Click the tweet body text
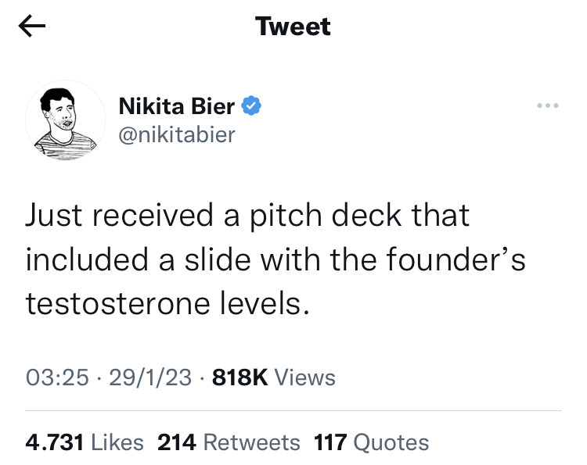This screenshot has height=465, width=587. (x=275, y=259)
